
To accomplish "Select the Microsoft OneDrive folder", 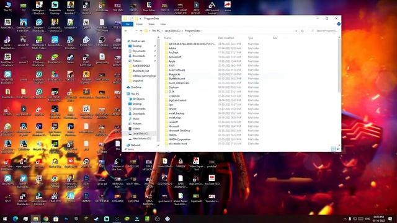I will tap(179, 131).
